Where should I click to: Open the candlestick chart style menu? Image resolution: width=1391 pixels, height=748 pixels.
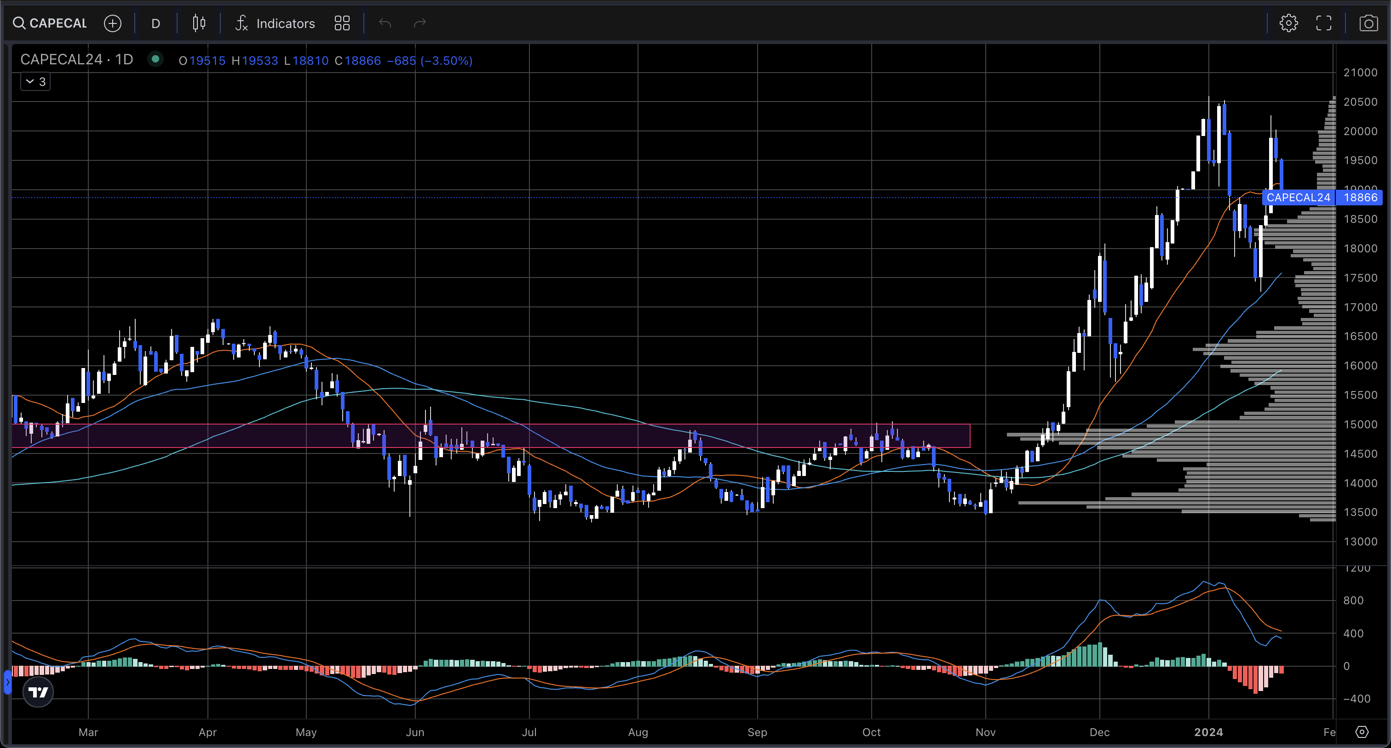click(x=199, y=23)
